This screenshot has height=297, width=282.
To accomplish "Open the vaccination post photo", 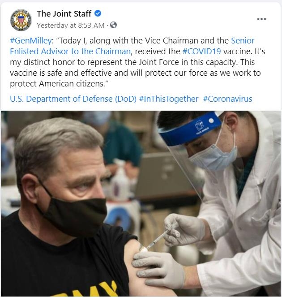I will pyautogui.click(x=141, y=204).
